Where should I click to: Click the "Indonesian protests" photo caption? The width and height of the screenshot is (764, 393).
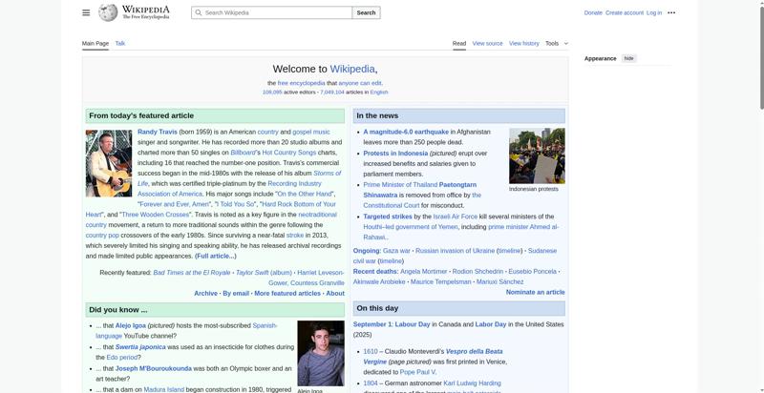[534, 189]
